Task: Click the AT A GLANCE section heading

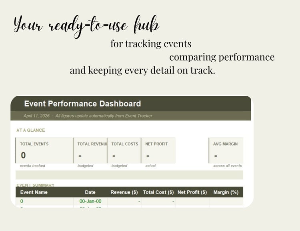Action: click(30, 130)
